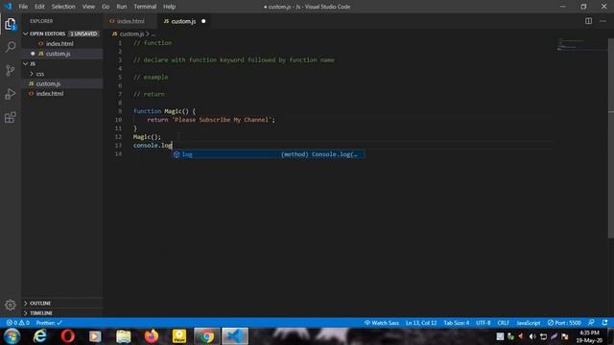Open the File menu
The image size is (614, 345).
click(x=23, y=7)
